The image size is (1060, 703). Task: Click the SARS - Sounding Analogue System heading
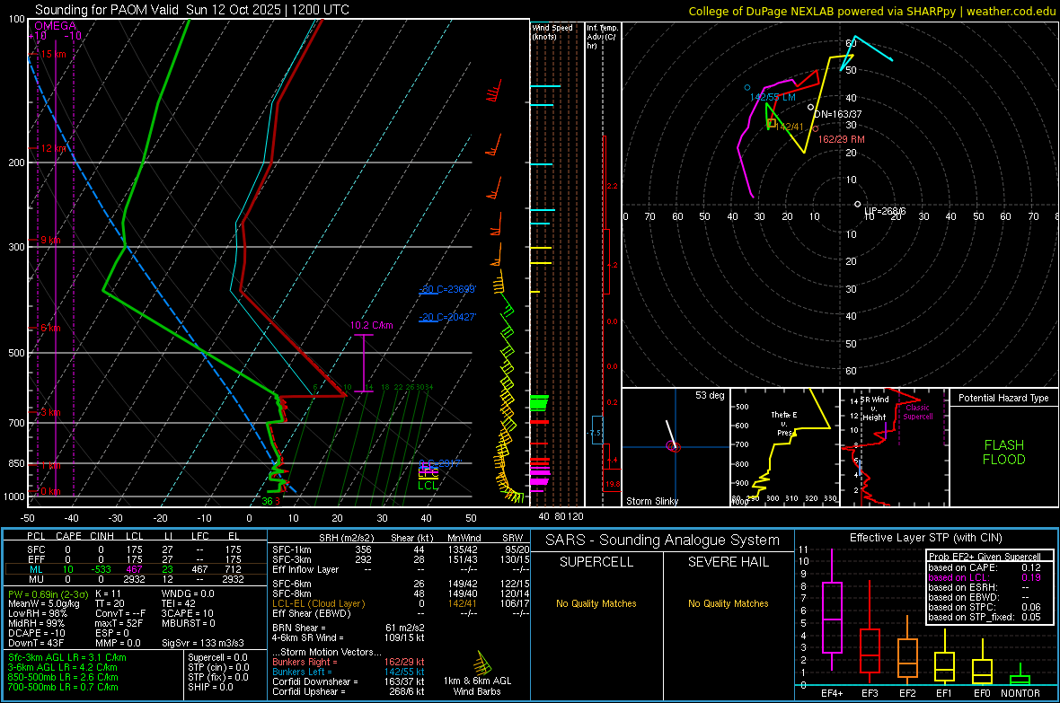pos(662,540)
